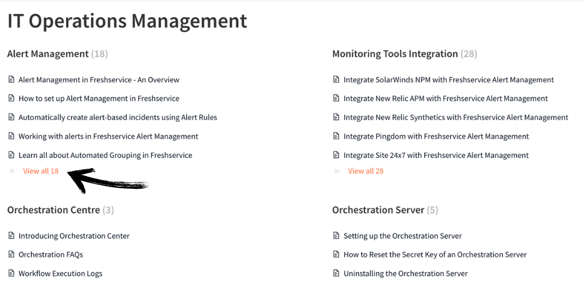583x287 pixels.
Task: Click document icon beside Introducing Orchestration Center
Action: pyautogui.click(x=11, y=235)
